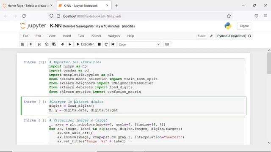The height and width of the screenshot is (152, 271).
Task: Open the cell type Code dropdown
Action: pos(139,44)
